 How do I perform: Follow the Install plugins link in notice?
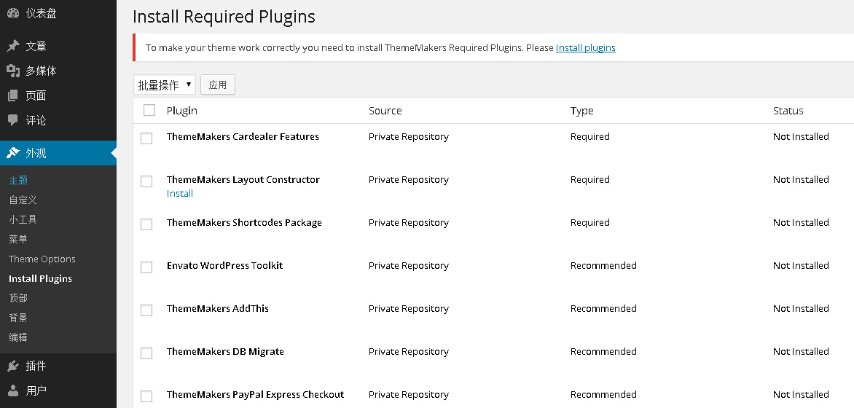coord(585,48)
